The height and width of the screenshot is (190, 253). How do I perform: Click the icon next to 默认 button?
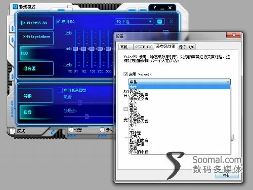102,130
